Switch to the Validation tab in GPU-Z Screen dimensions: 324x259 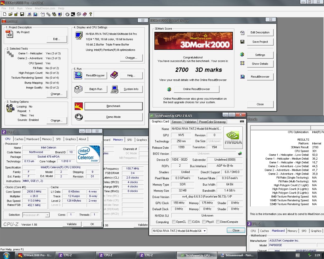190,122
